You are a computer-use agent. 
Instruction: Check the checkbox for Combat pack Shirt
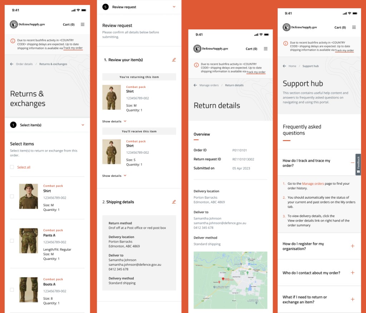(11, 196)
